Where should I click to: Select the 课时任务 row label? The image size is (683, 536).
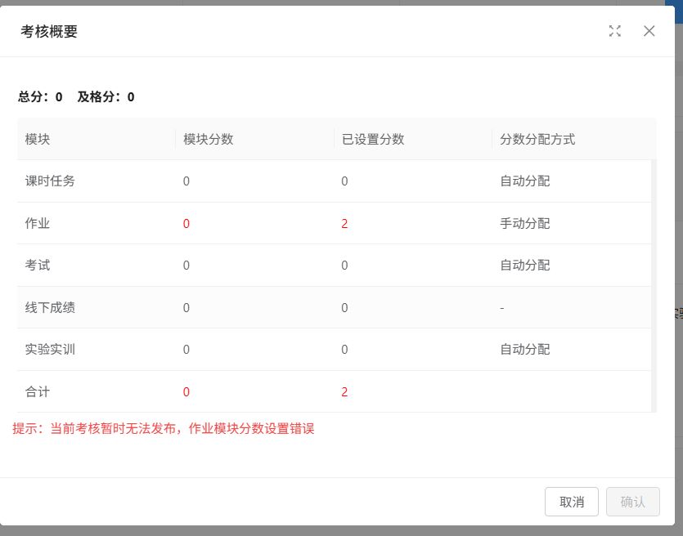(50, 181)
